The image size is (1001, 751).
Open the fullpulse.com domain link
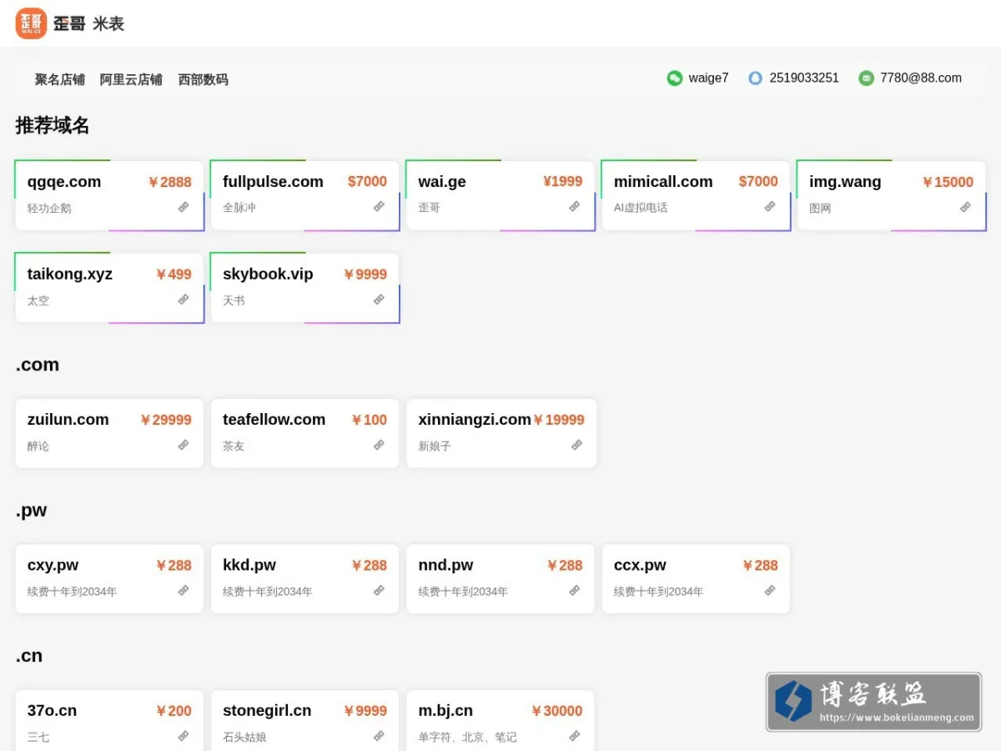pyautogui.click(x=273, y=182)
